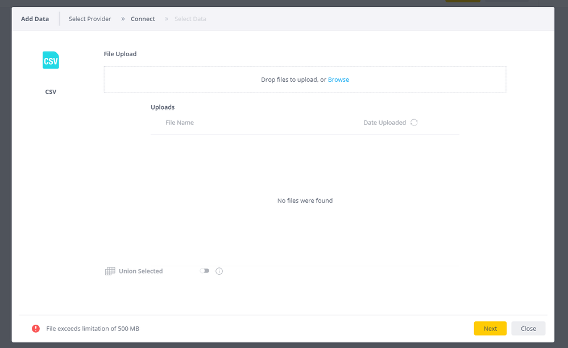The height and width of the screenshot is (348, 568).
Task: Click the Union Selected grid icon
Action: pos(110,271)
